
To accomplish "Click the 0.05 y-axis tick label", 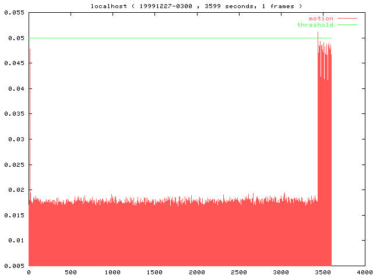I will (16, 38).
